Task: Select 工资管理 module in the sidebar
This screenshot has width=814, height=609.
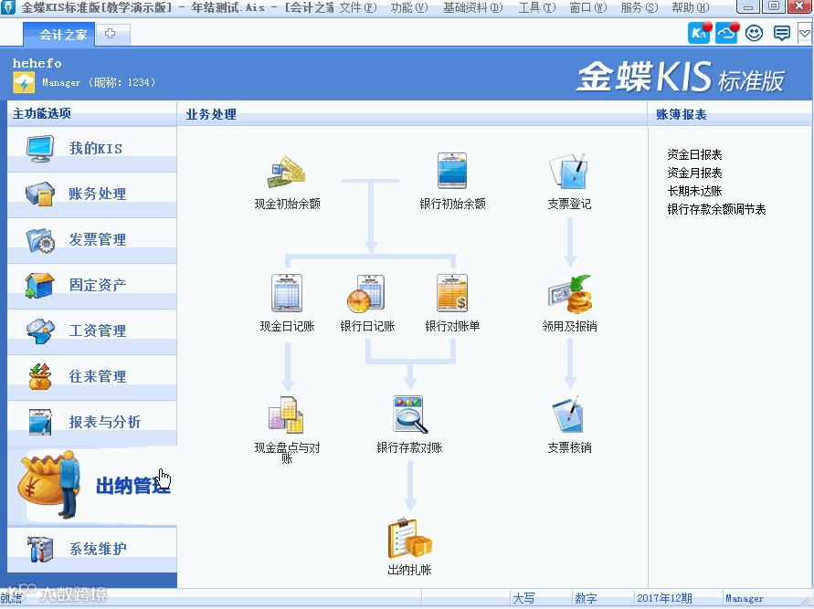Action: (92, 331)
